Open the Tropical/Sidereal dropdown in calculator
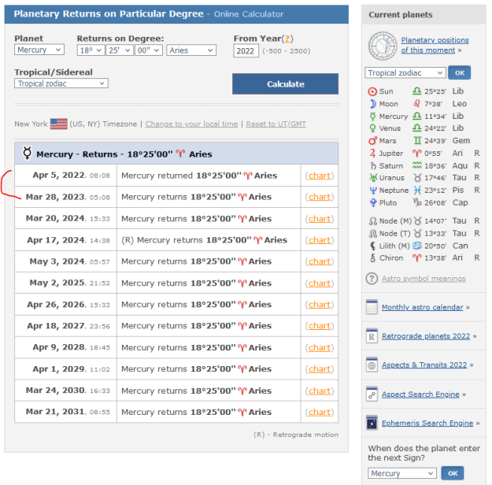The height and width of the screenshot is (485, 492). pyautogui.click(x=61, y=83)
